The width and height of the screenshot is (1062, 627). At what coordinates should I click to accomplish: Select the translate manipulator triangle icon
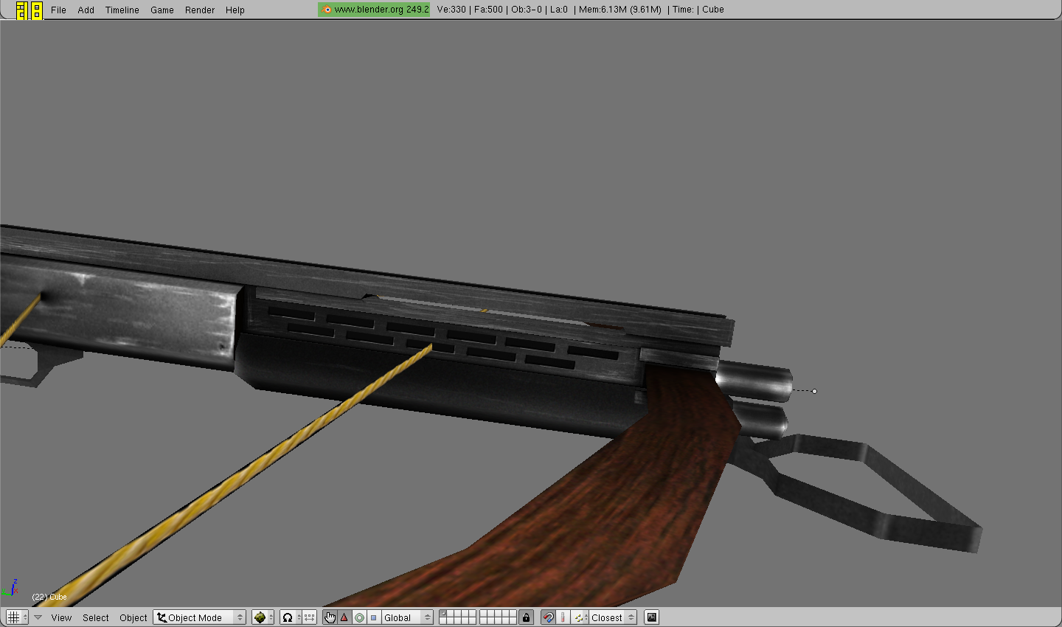pyautogui.click(x=344, y=617)
